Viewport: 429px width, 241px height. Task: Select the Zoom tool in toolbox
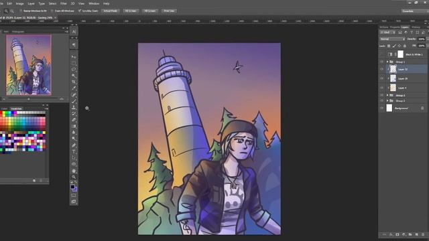[74, 177]
